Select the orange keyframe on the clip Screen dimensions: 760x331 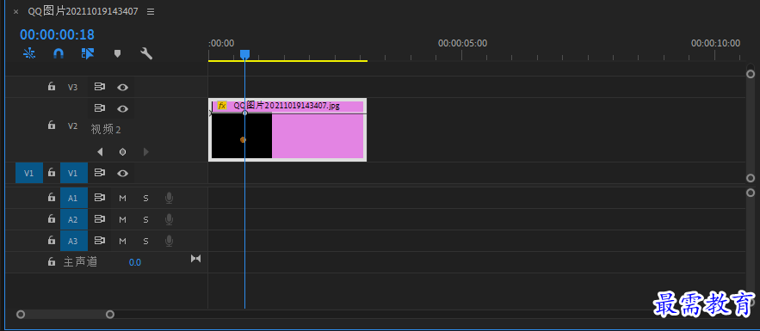[x=243, y=140]
